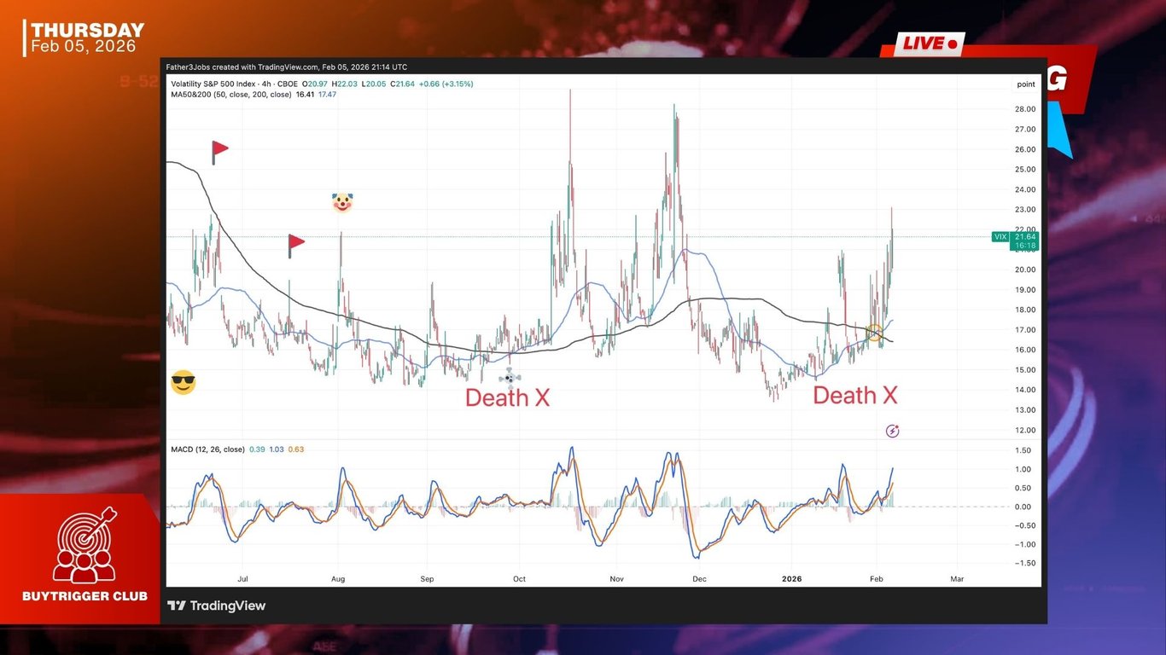This screenshot has height=655, width=1166.
Task: Click the high value H22.03
Action: (343, 84)
